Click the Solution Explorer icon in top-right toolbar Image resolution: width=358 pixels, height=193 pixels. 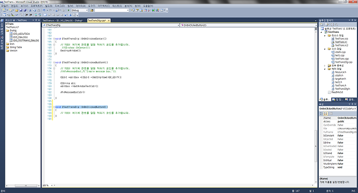133,10
